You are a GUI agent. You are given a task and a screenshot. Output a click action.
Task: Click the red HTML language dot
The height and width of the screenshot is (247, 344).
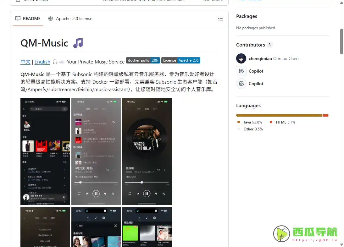pyautogui.click(x=271, y=122)
